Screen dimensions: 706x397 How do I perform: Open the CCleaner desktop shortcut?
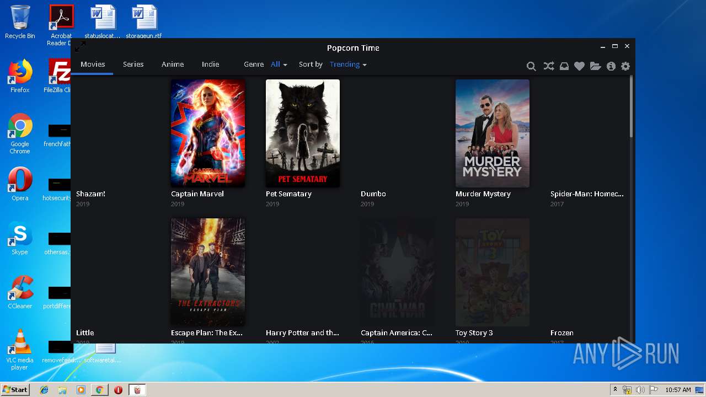(x=20, y=292)
